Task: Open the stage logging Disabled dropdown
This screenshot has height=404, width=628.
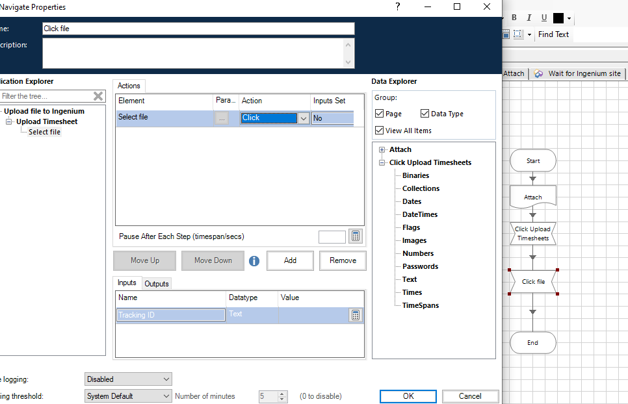Action: pos(128,379)
